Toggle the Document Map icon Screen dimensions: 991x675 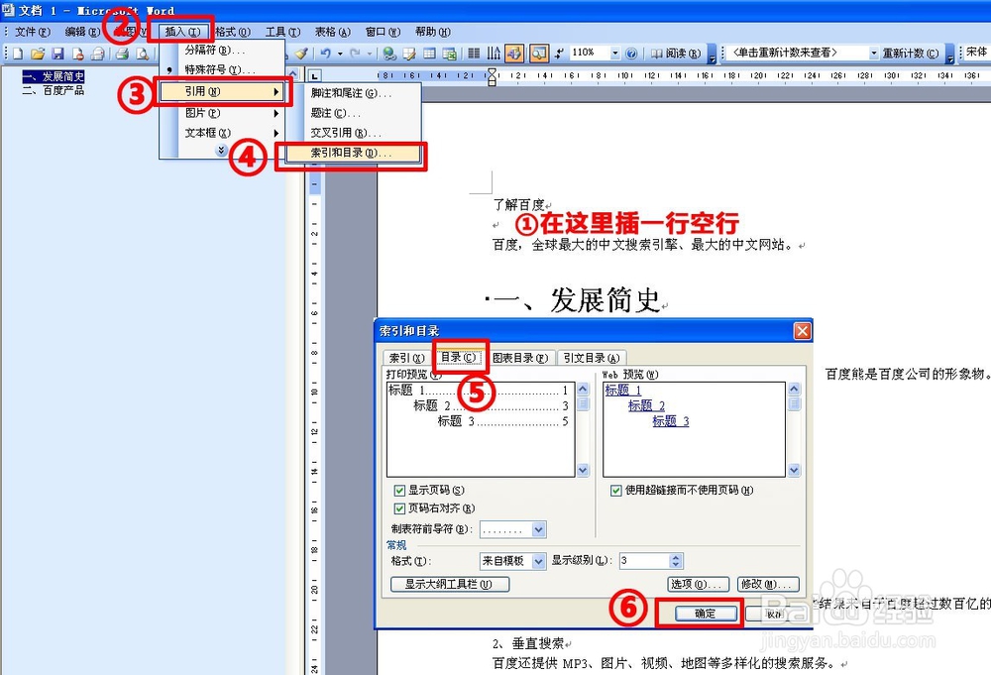point(538,54)
